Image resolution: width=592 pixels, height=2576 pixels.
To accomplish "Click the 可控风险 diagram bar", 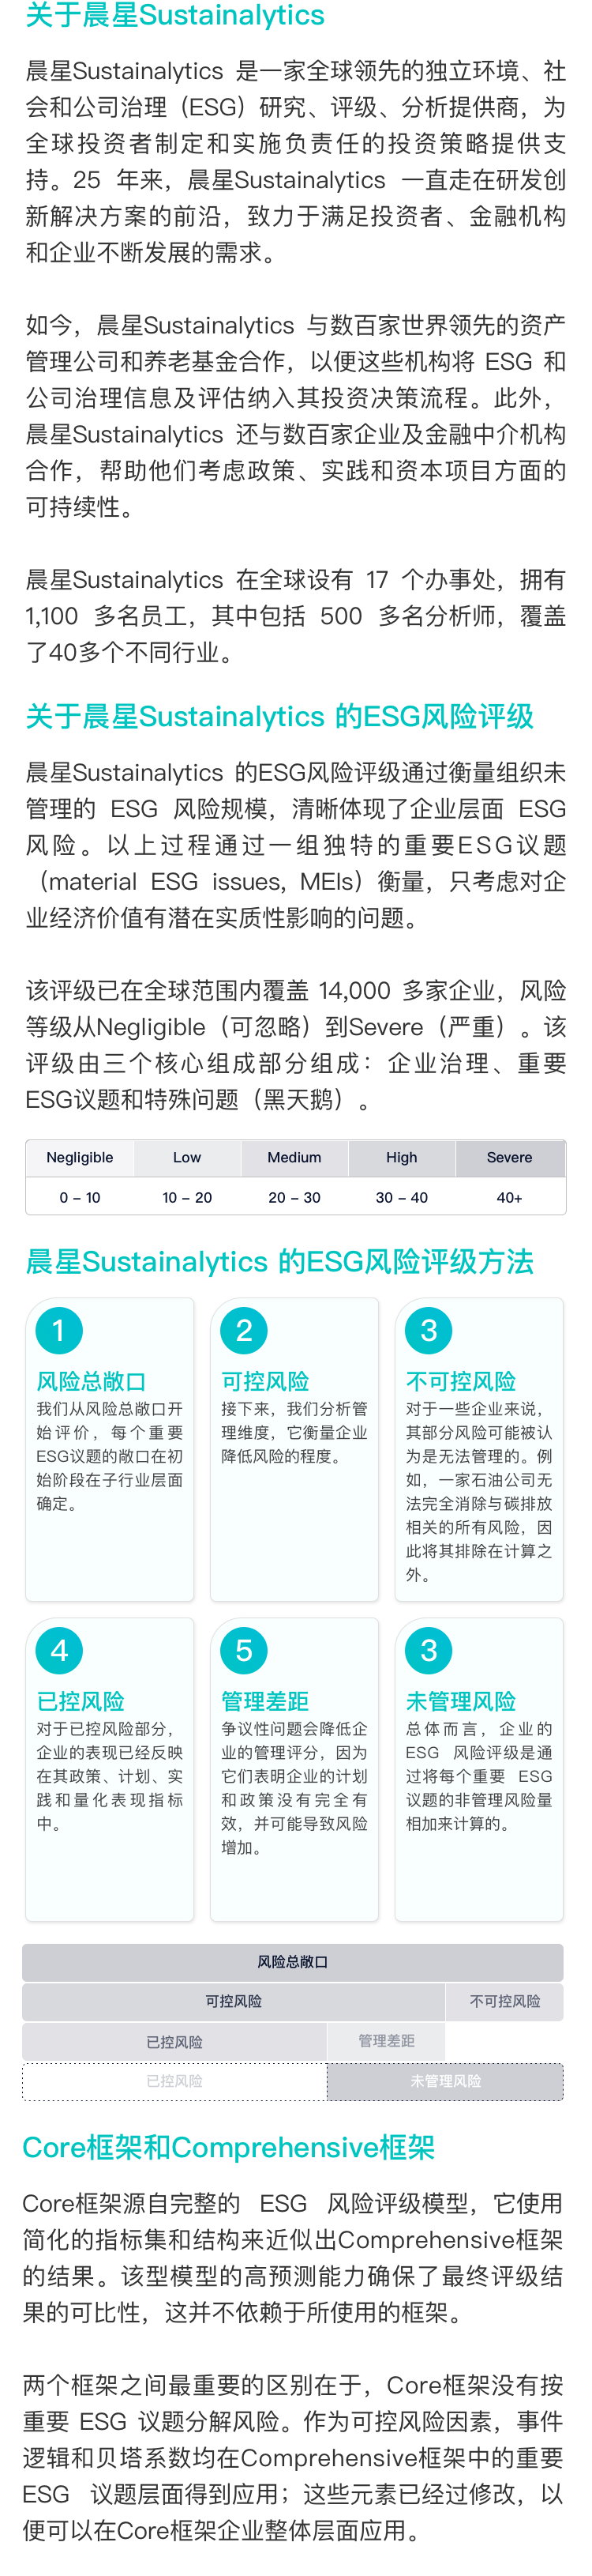I will point(234,2001).
